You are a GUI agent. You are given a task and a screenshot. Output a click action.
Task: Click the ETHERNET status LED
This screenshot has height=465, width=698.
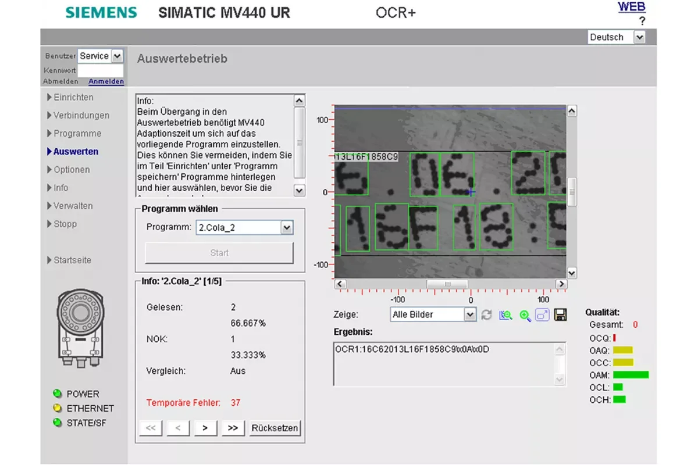pyautogui.click(x=57, y=408)
